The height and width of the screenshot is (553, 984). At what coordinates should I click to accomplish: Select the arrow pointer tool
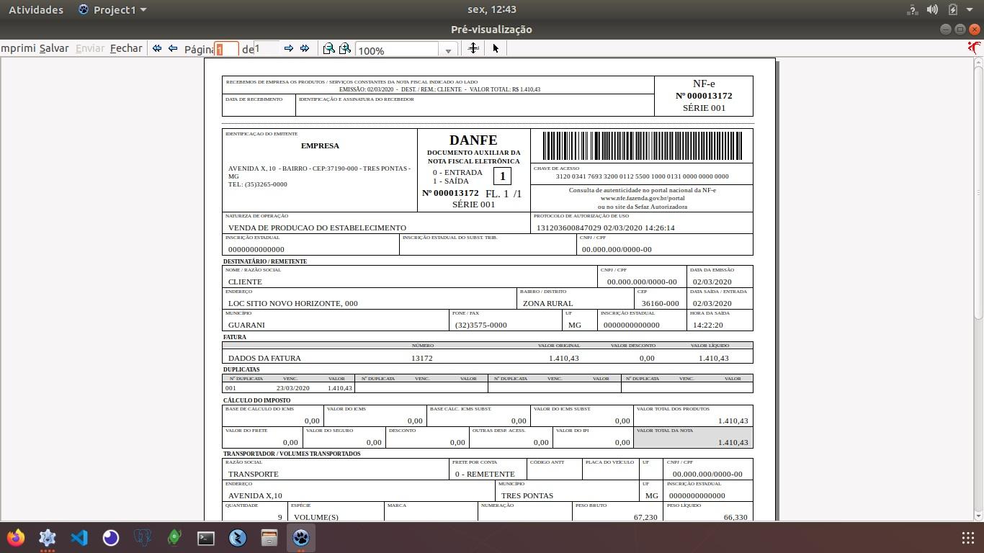496,48
